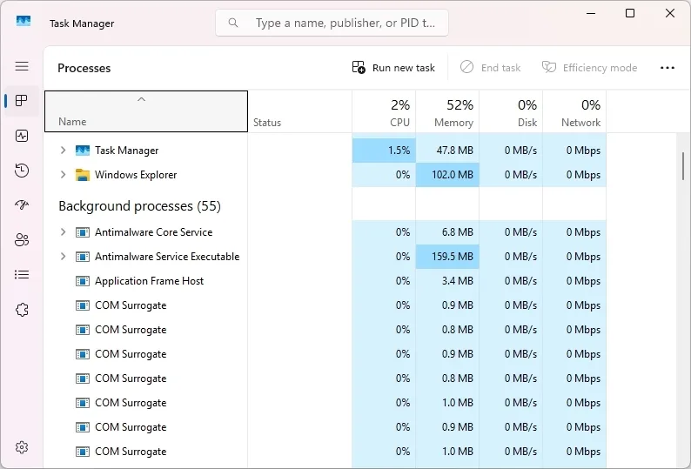
Task: Click the 1.5% CPU cell
Action: coord(384,151)
